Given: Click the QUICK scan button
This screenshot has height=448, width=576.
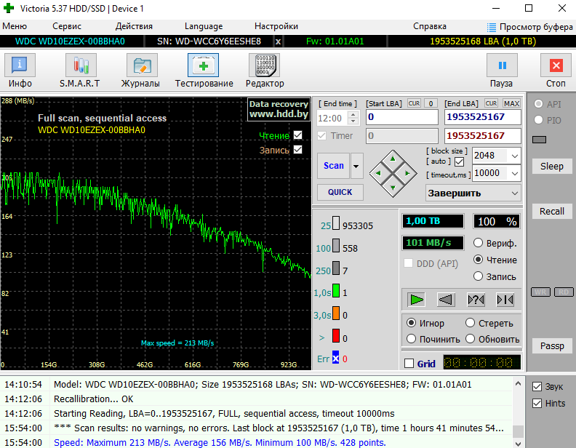Looking at the screenshot, I should point(340,193).
